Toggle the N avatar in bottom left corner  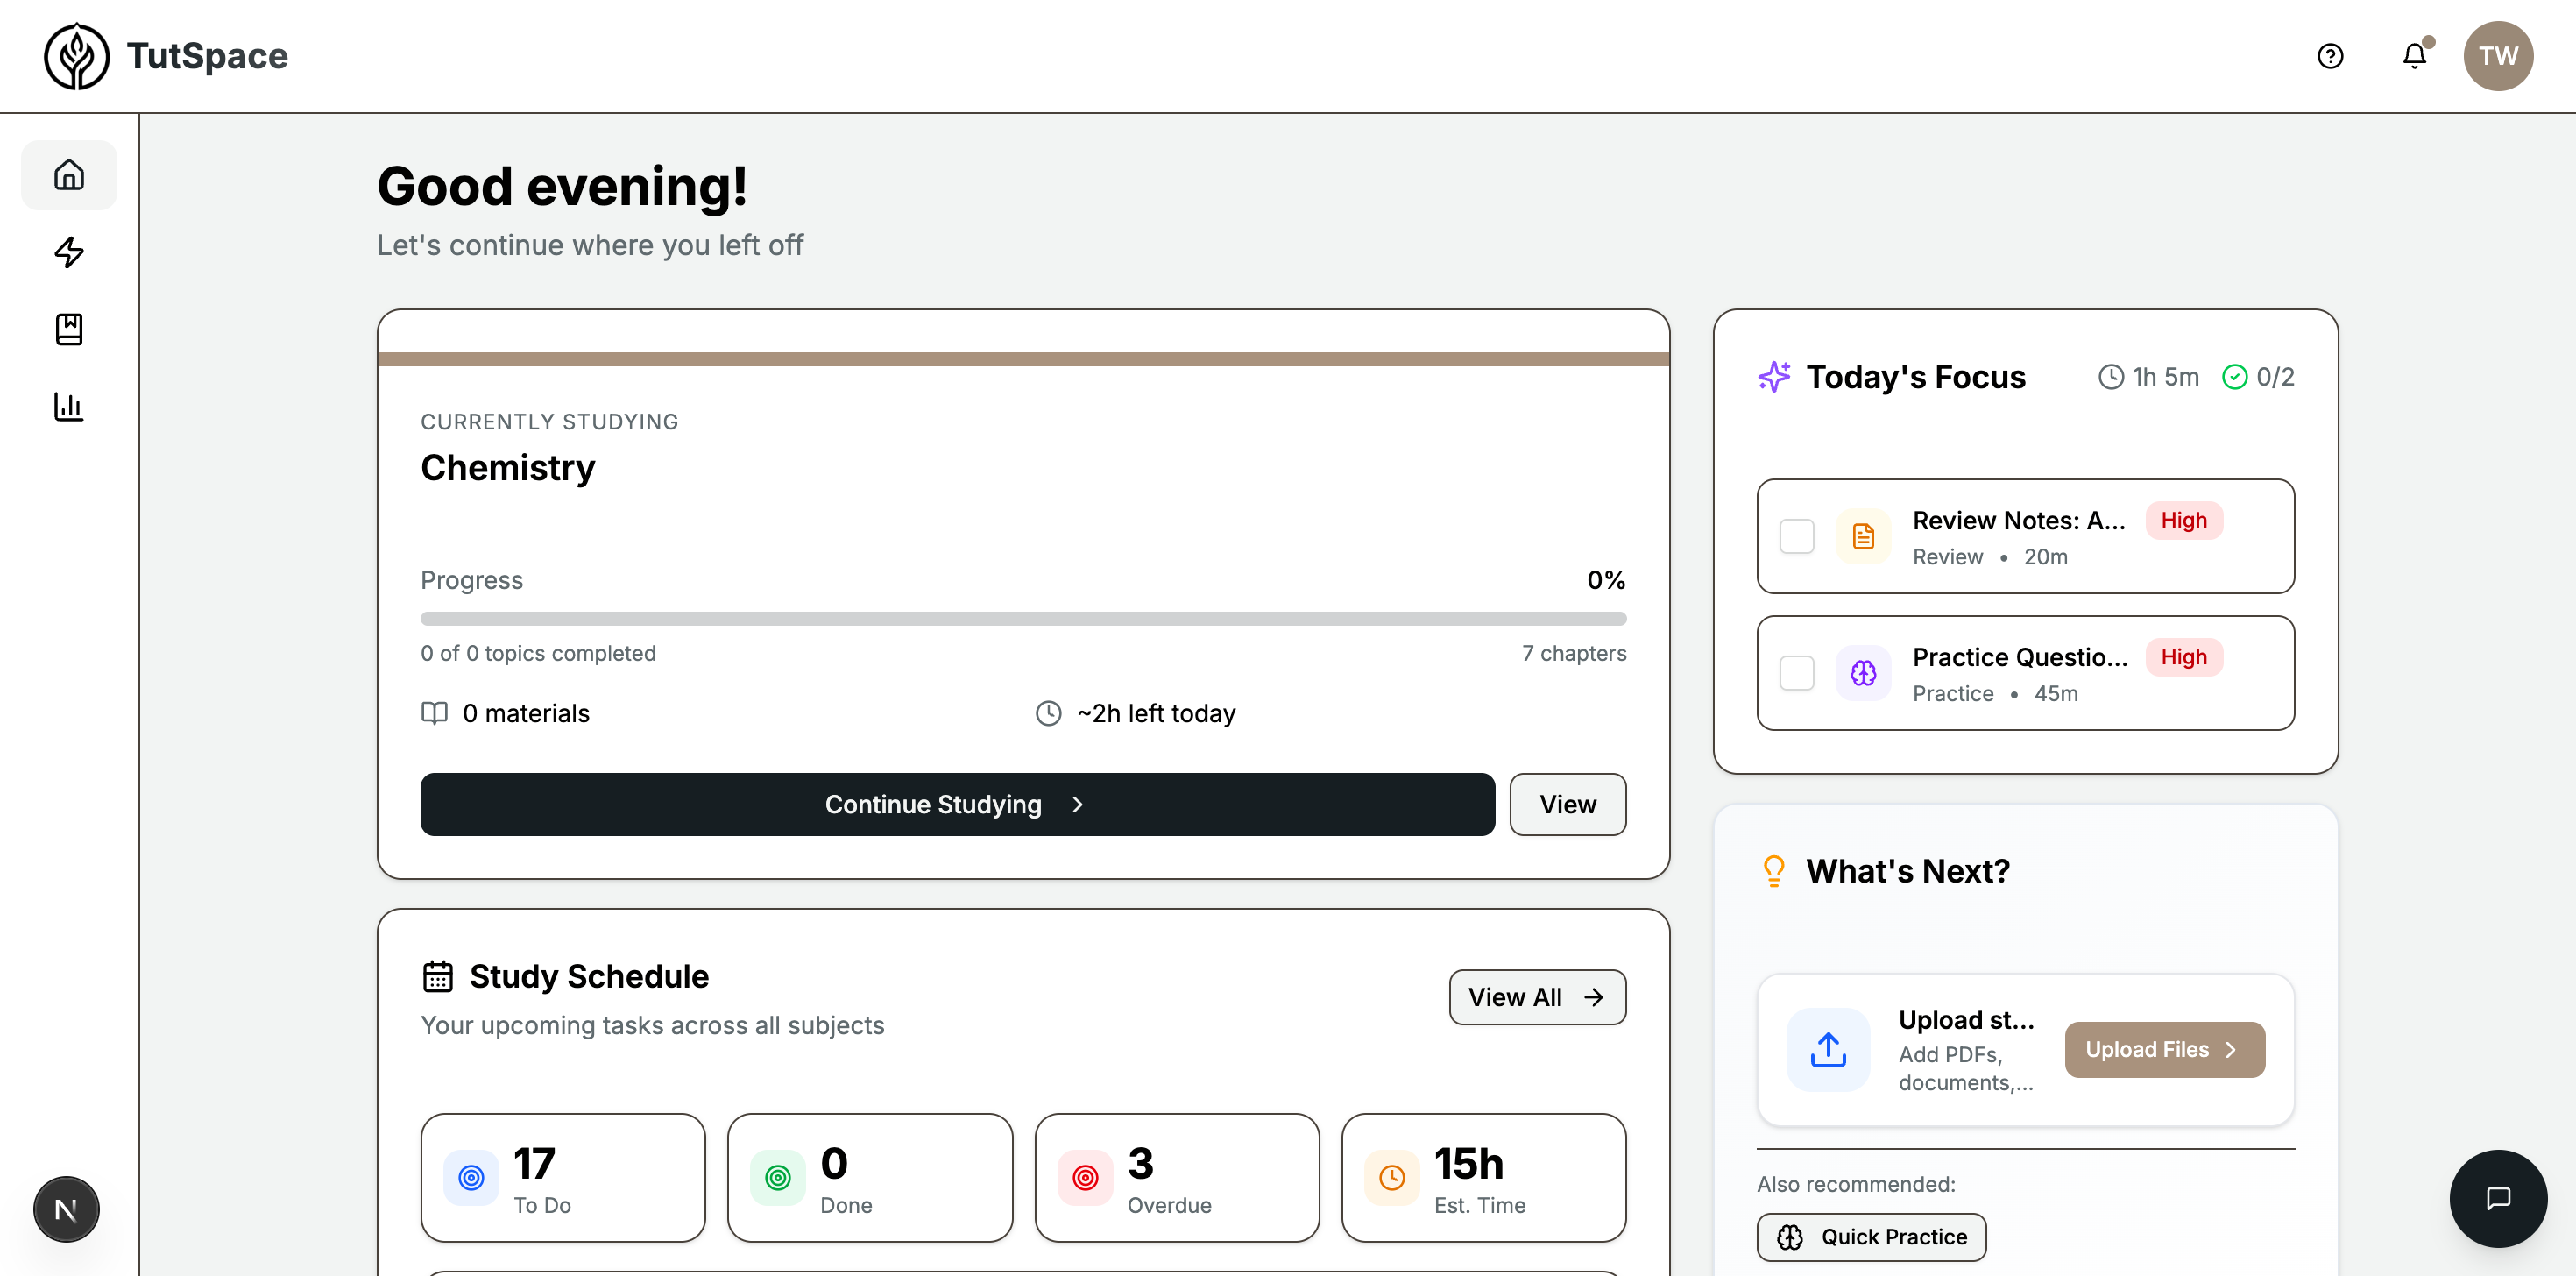tap(66, 1208)
